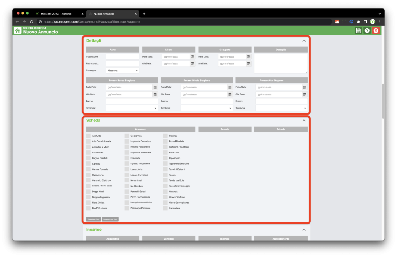This screenshot has height=257, width=397.
Task: Check the Zanzariere checkbox
Action: [x=165, y=208]
